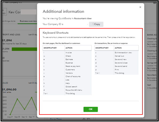Close the Additional information dialog
The width and height of the screenshot is (159, 122).
point(140,7)
